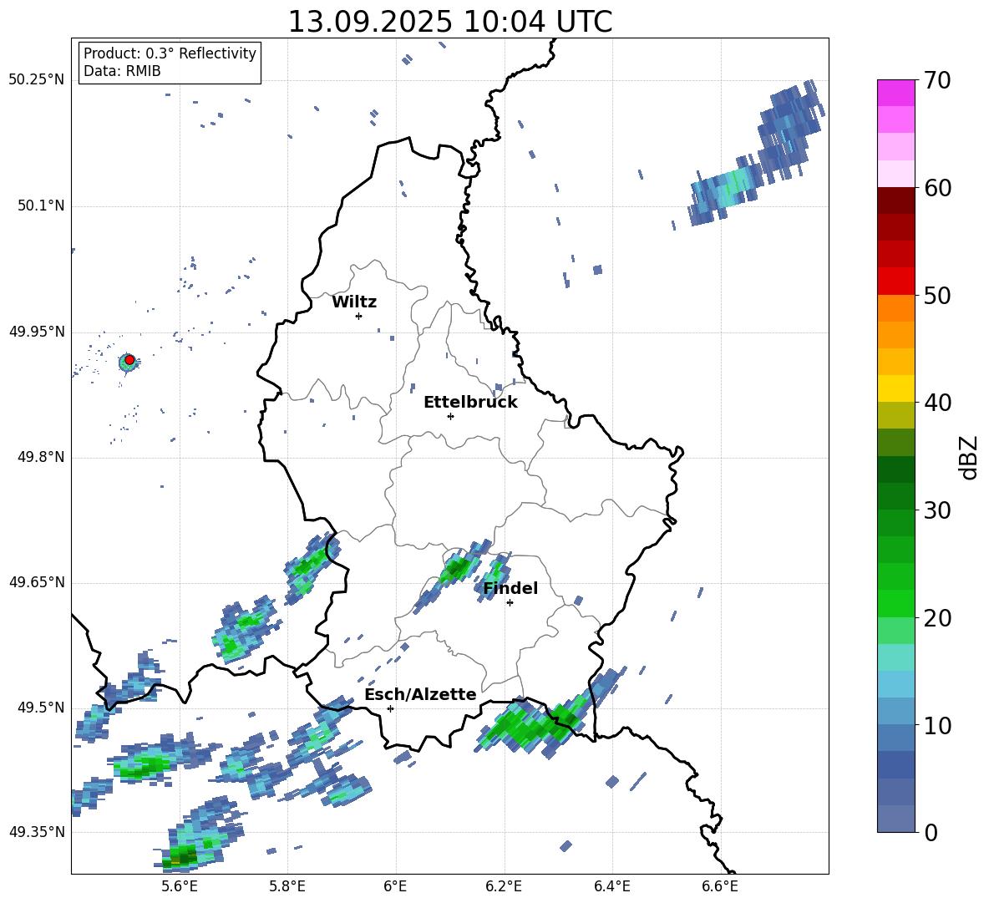989x903 pixels.
Task: Click the Findel station cross marker
Action: click(510, 602)
